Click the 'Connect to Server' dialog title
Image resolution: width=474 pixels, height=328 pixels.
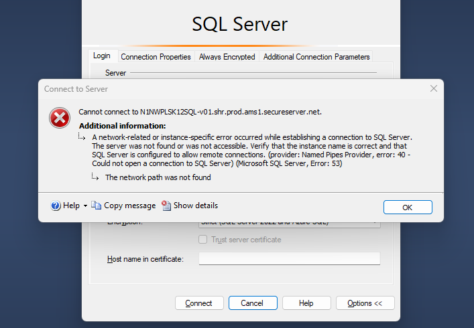click(x=76, y=89)
